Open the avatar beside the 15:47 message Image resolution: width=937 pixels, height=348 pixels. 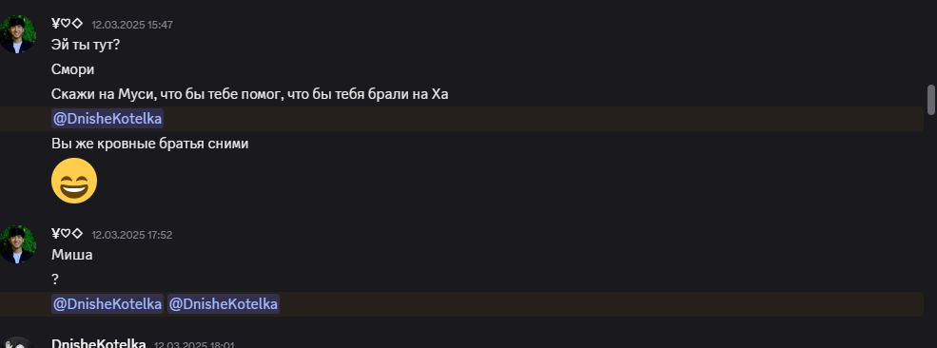click(x=18, y=34)
